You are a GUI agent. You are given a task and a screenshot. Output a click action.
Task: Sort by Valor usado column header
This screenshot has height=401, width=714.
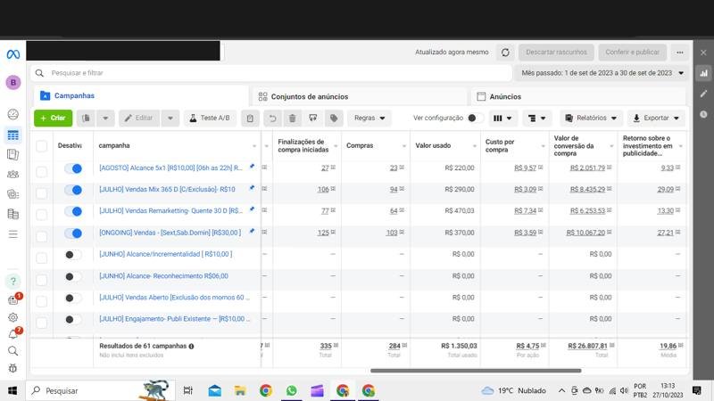(433, 145)
